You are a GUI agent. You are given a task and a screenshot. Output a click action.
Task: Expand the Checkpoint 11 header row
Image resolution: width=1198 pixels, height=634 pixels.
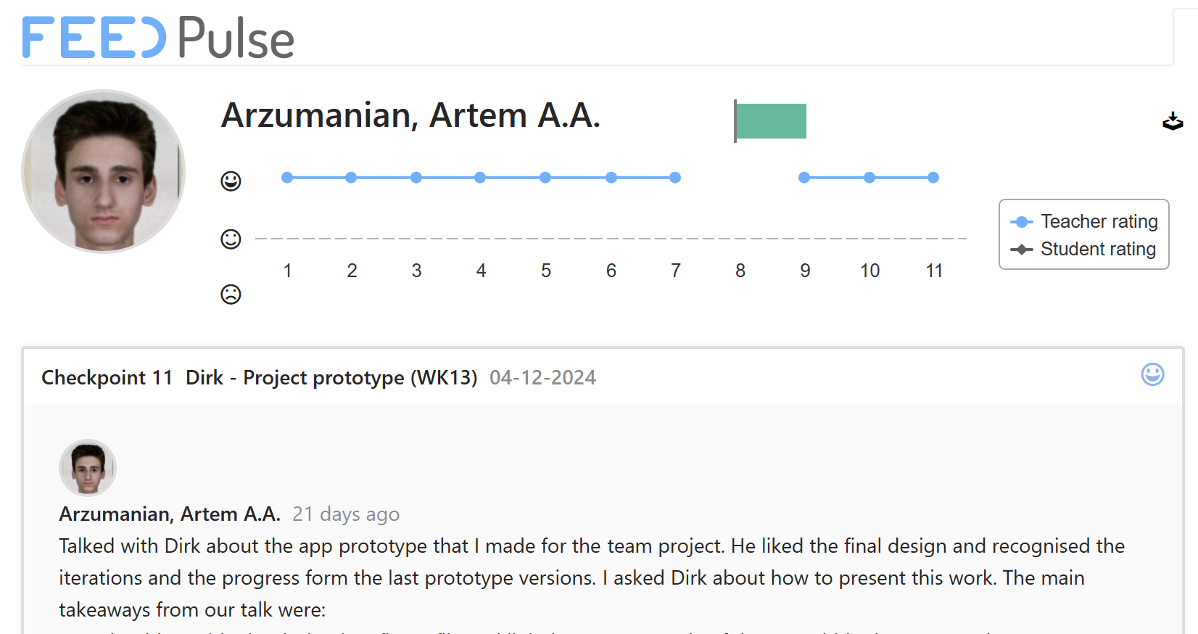coord(580,377)
